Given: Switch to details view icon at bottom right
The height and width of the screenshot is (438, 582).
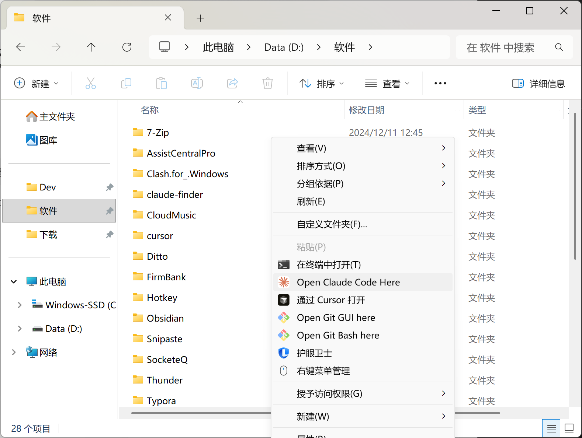Looking at the screenshot, I should pos(551,428).
